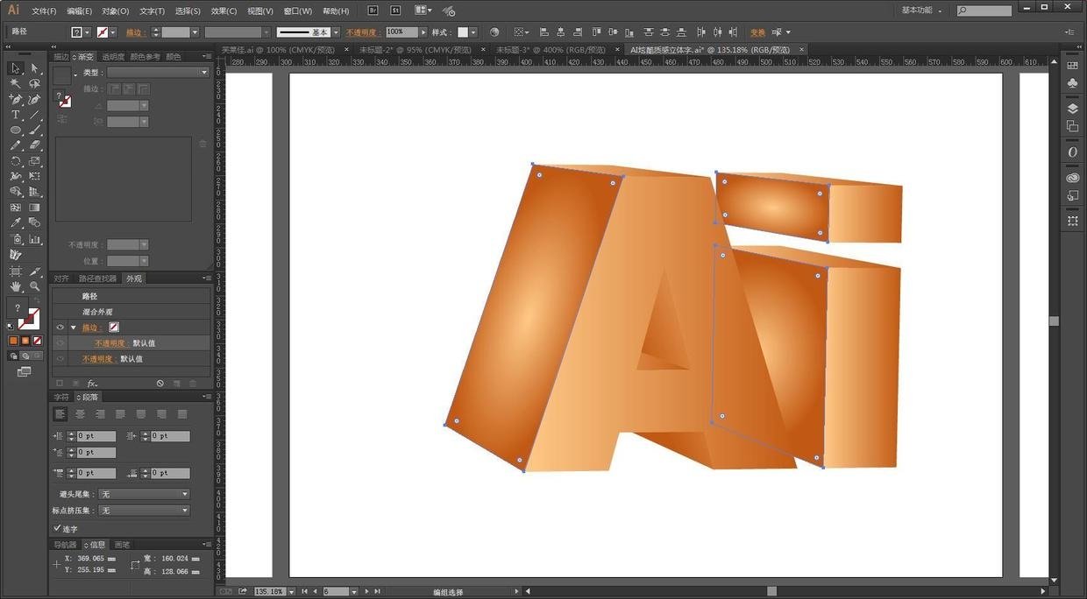Toggle visibility of last 不透明度 row
Viewport: 1087px width, 599px height.
pos(60,359)
